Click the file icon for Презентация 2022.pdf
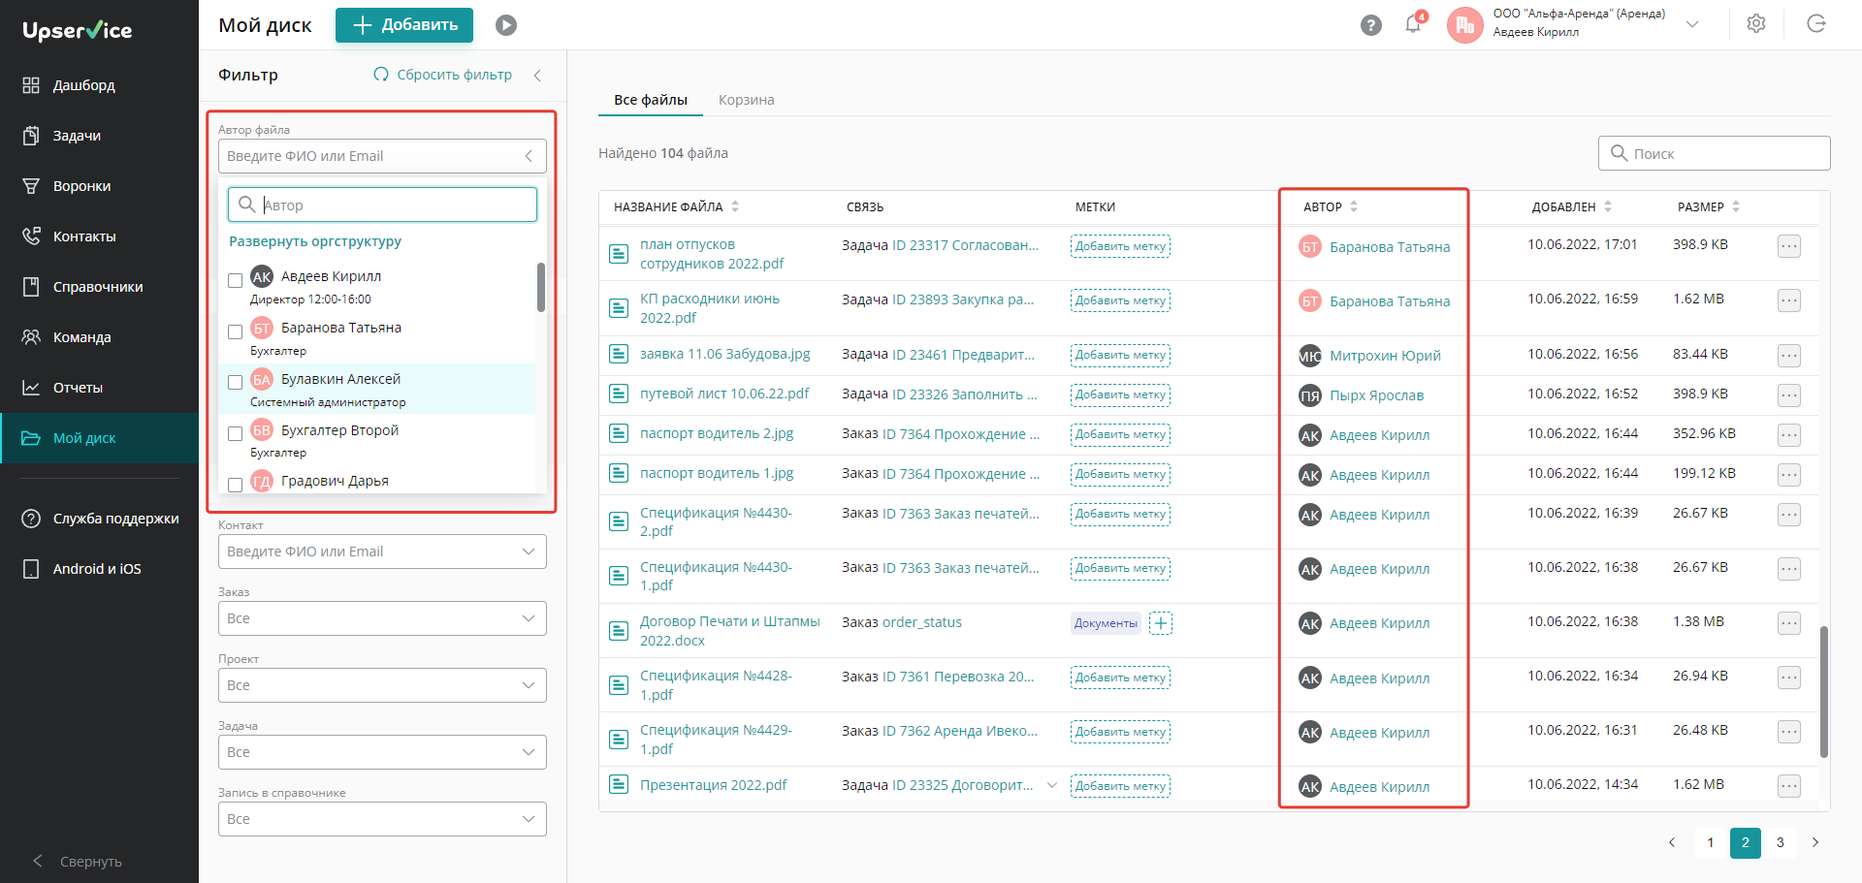 pos(618,785)
